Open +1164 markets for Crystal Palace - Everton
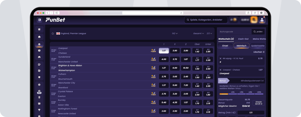301x117 pixels. coord(153,95)
